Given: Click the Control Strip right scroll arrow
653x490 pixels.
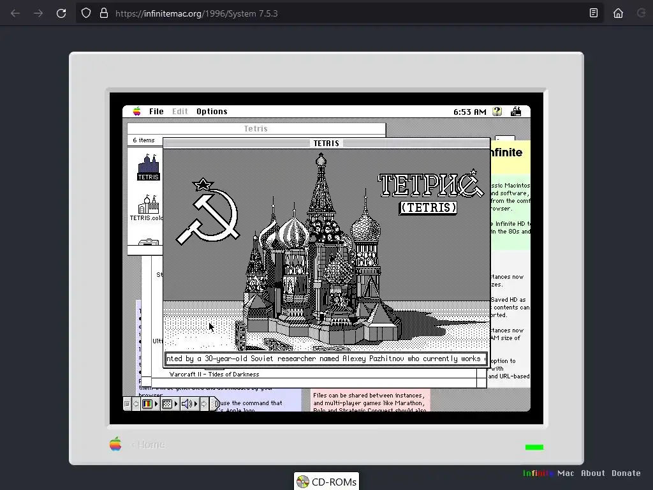Looking at the screenshot, I should [x=204, y=404].
